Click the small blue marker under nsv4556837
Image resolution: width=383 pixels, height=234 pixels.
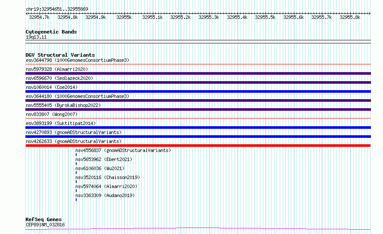pos(76,155)
